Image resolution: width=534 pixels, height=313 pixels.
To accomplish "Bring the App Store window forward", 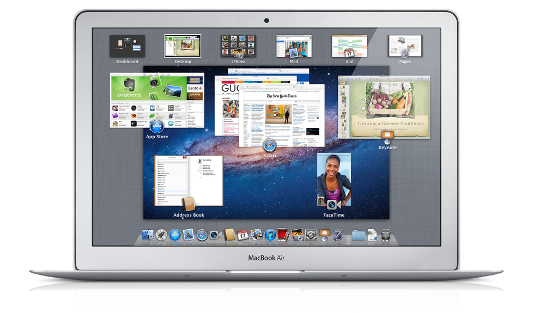I will click(157, 100).
